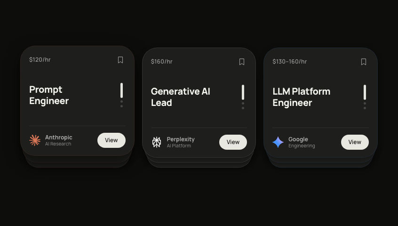Click the Google Gemini sparkle logo

(278, 142)
